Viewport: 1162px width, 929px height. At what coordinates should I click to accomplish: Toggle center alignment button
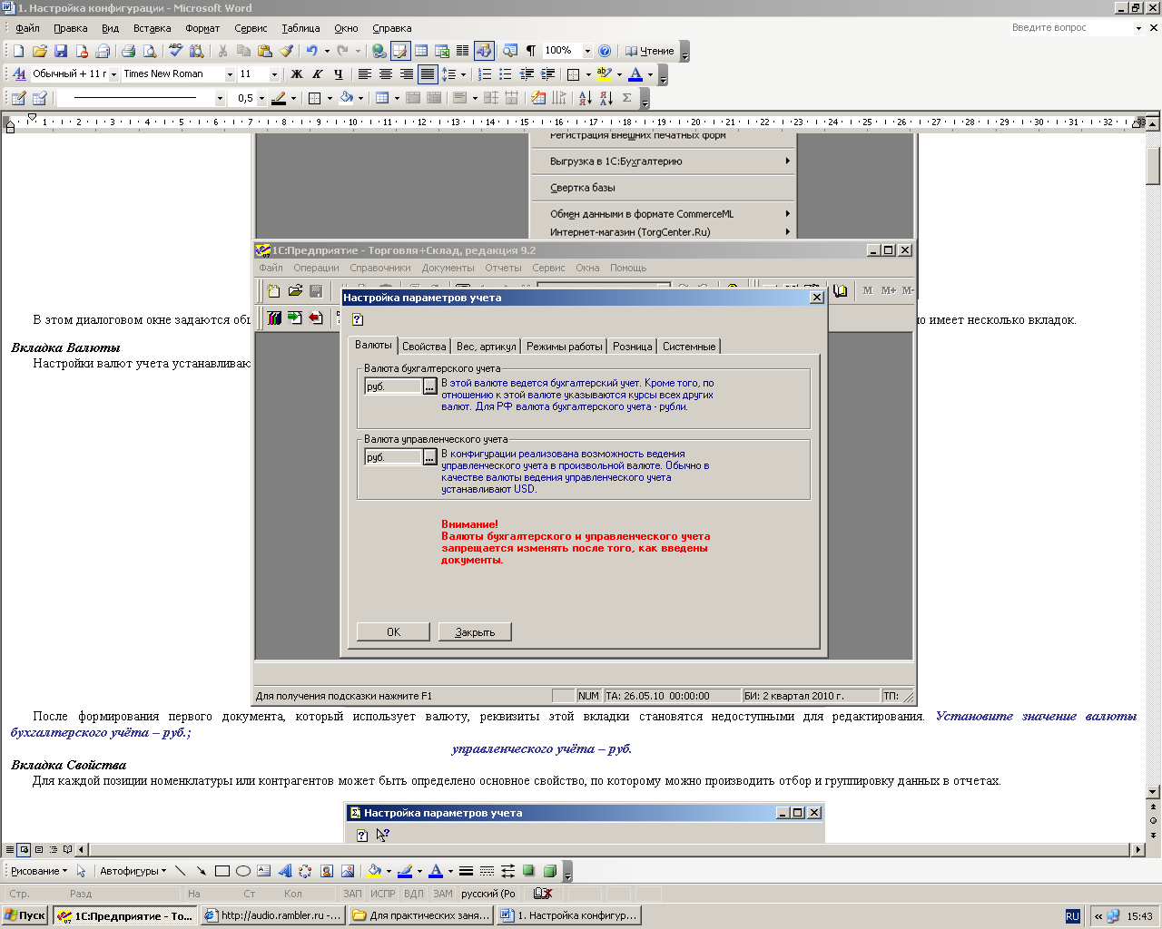(386, 74)
